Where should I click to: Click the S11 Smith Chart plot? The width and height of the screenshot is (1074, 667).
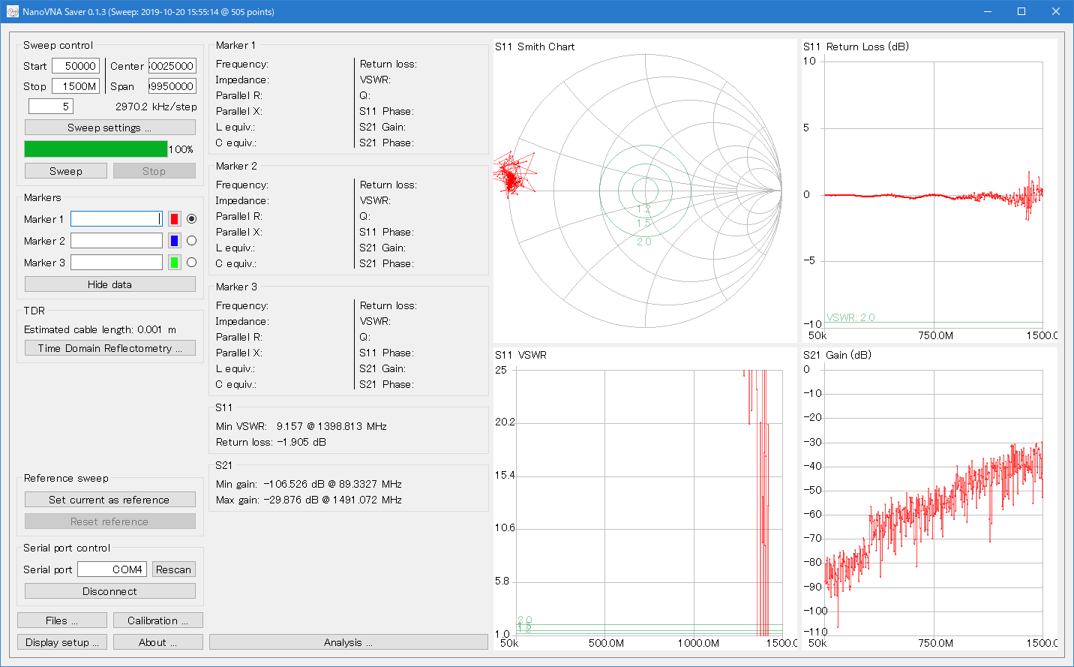click(x=645, y=191)
